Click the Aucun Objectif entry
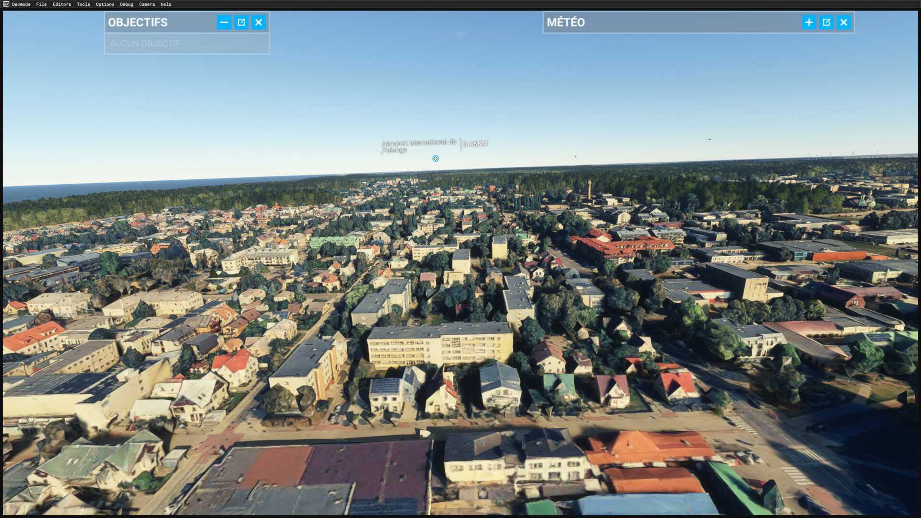 coord(145,44)
